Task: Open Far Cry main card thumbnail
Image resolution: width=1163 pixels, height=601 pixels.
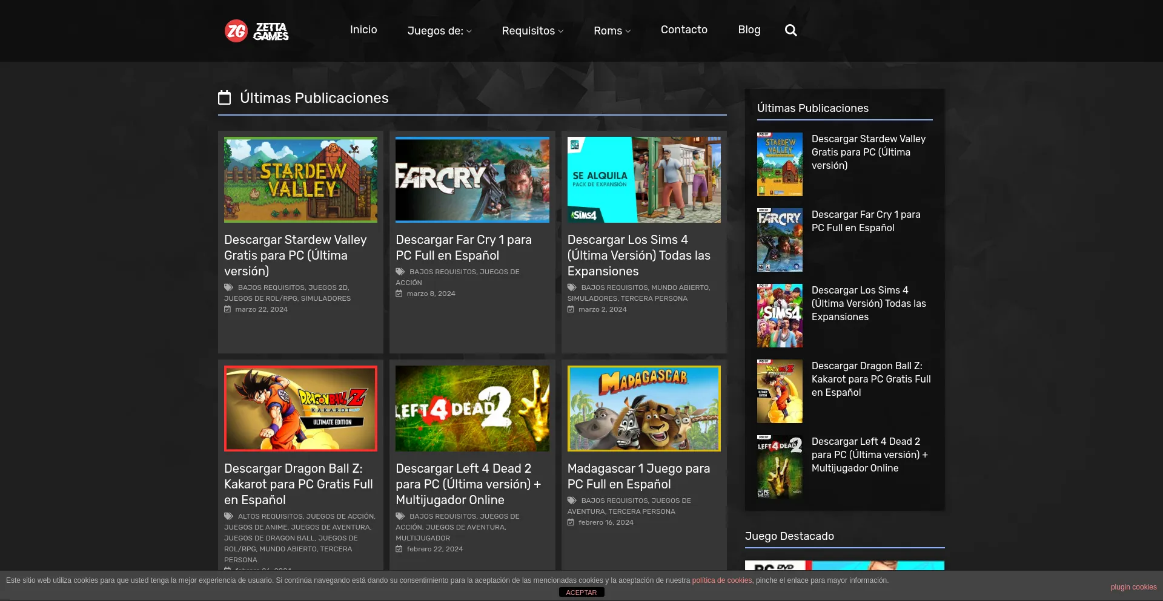Action: click(x=472, y=180)
